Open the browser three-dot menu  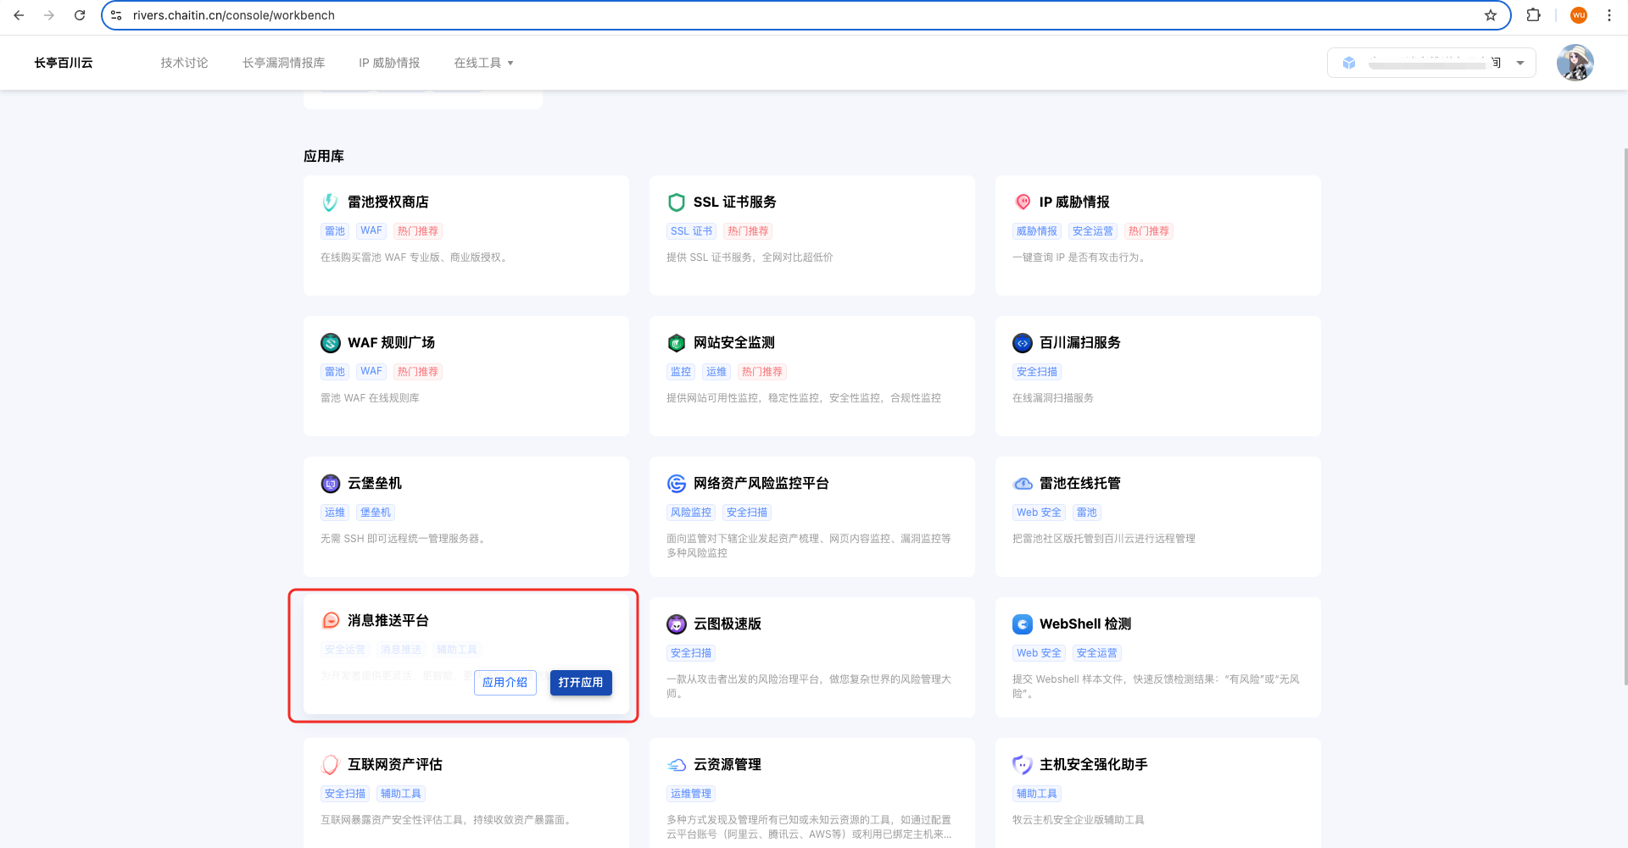pos(1608,15)
